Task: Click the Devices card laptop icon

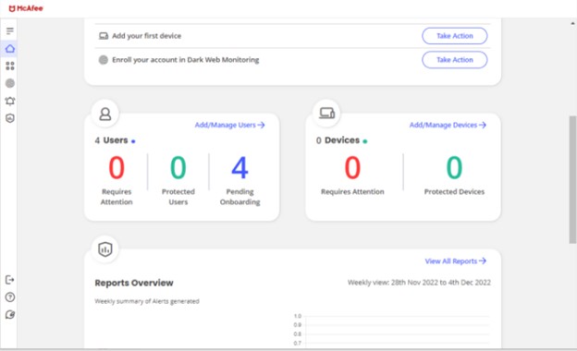Action: coord(326,114)
